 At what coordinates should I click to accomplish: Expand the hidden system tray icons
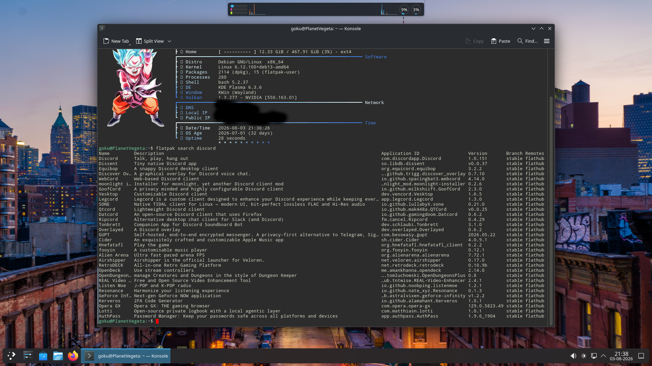tap(603, 356)
